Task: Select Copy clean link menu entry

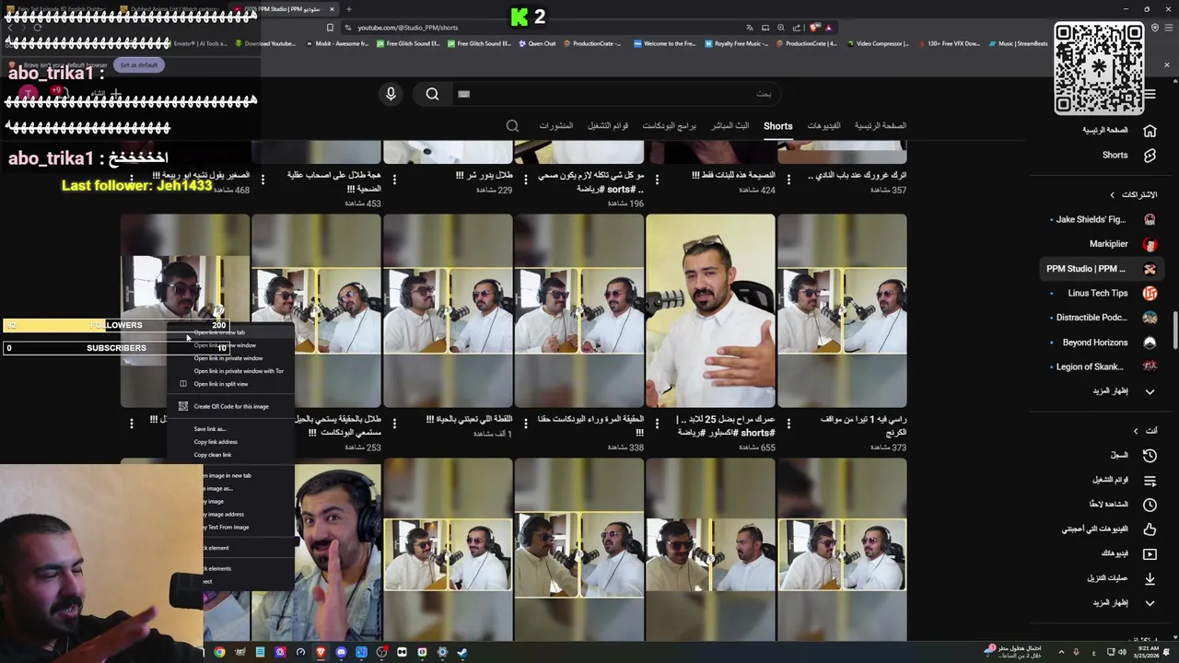Action: tap(213, 455)
